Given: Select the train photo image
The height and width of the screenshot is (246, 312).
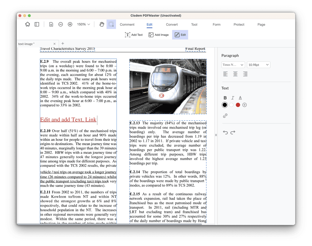Looking at the screenshot, I should (x=168, y=86).
